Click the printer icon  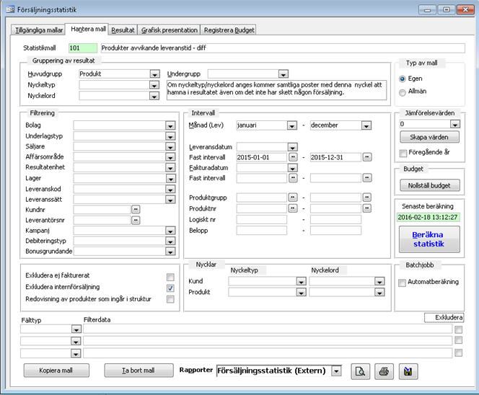coord(384,371)
